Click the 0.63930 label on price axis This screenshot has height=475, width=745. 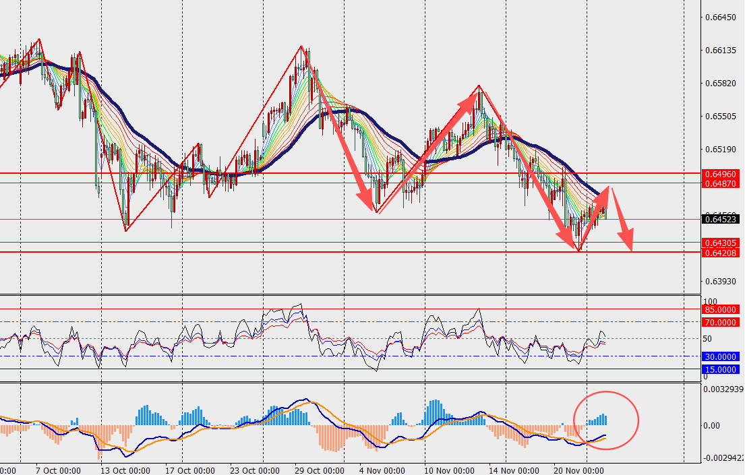[x=719, y=282]
